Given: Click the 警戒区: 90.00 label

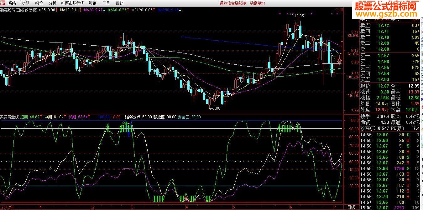Looking at the screenshot, I should pos(165,117).
